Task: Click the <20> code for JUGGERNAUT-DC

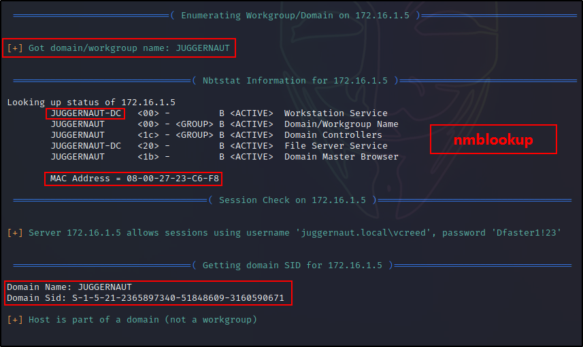Action: [148, 146]
